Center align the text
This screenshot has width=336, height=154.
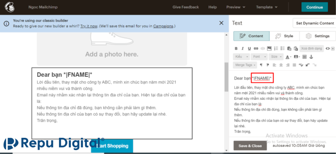tap(281, 65)
